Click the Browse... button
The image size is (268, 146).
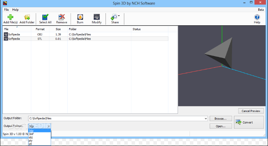(221, 119)
